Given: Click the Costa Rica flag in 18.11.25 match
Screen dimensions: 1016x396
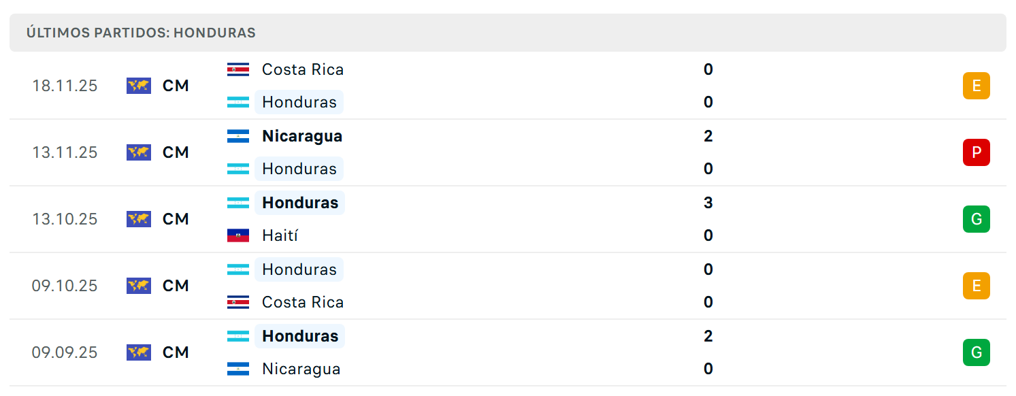Looking at the screenshot, I should tap(238, 69).
